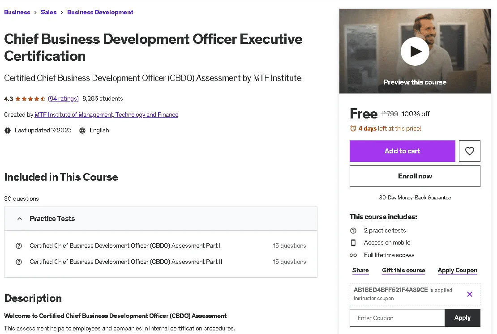Viewport: 497px width, 334px height.
Task: Click the mobile phone access icon
Action: [353, 242]
